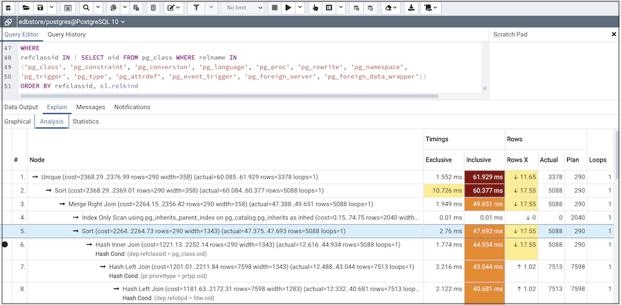Viewport: 621px width, 305px height.
Task: Click the 47.693 ms cell of the highlighted Sort row
Action: [x=484, y=231]
